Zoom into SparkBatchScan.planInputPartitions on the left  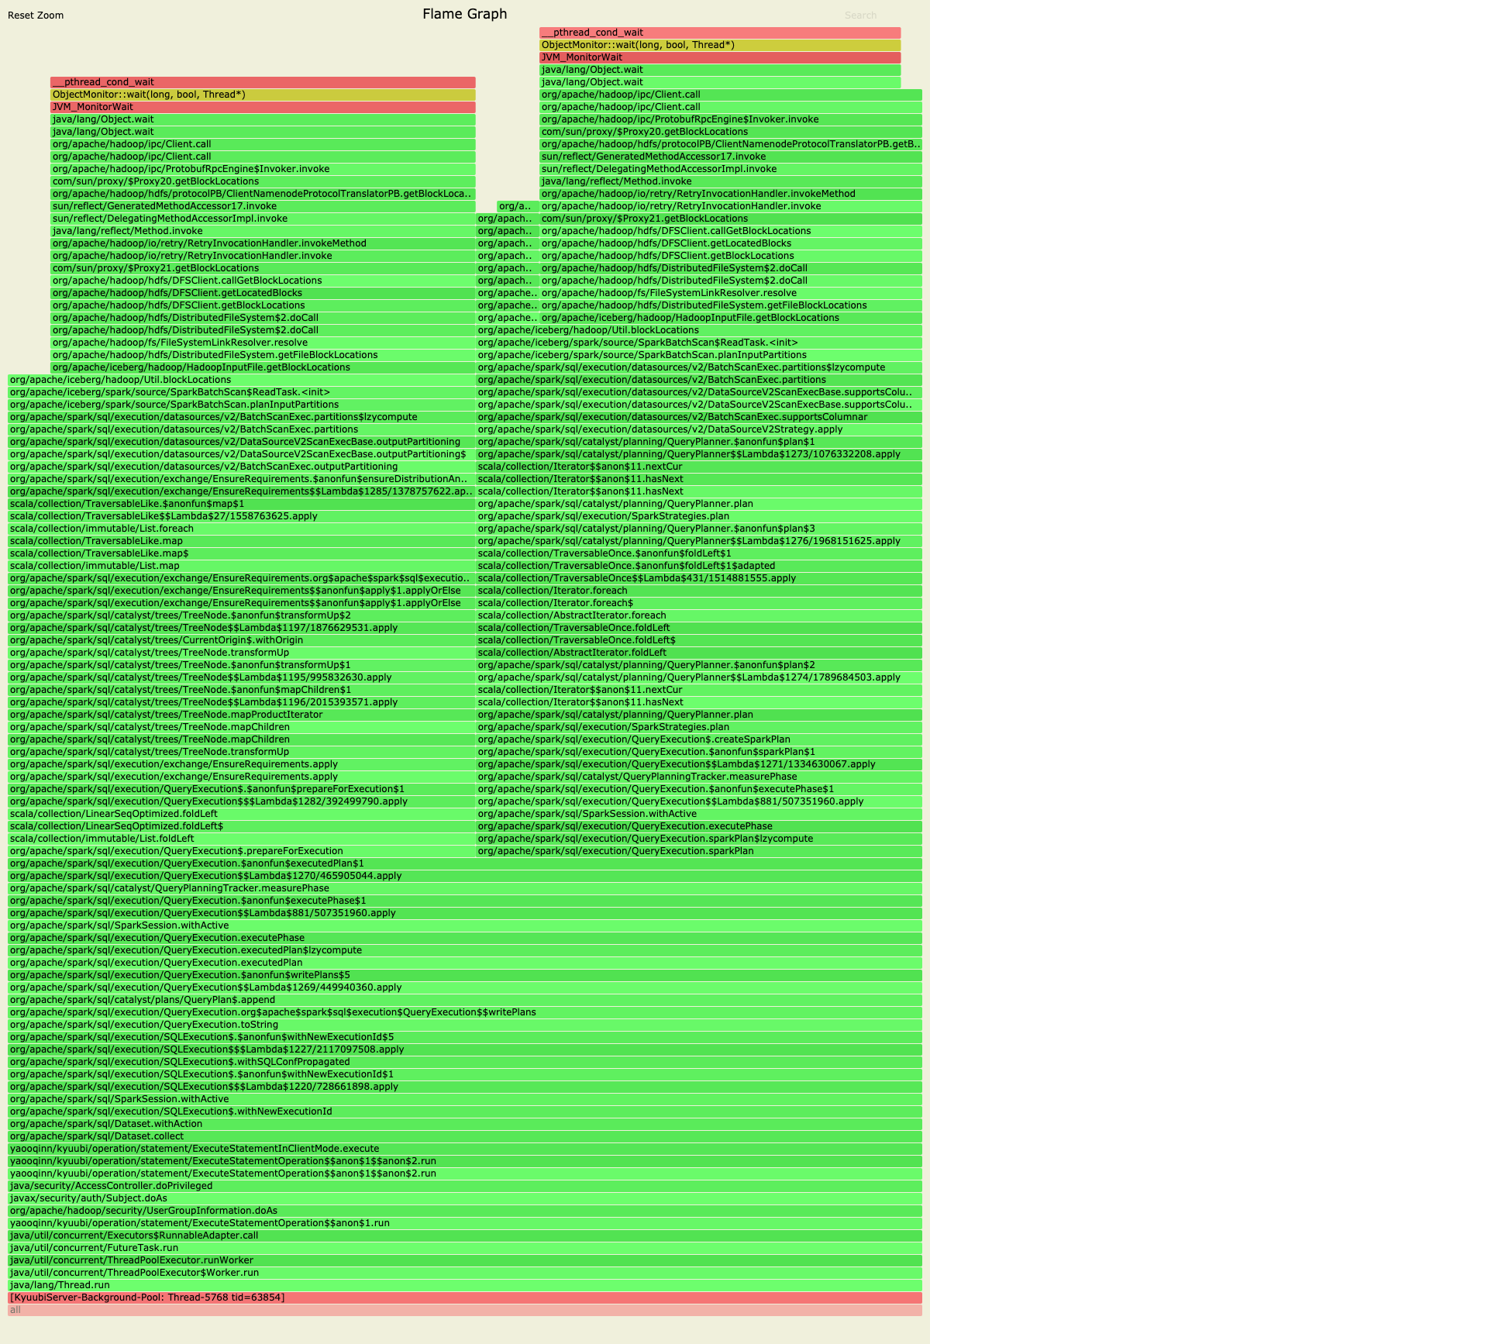(240, 405)
